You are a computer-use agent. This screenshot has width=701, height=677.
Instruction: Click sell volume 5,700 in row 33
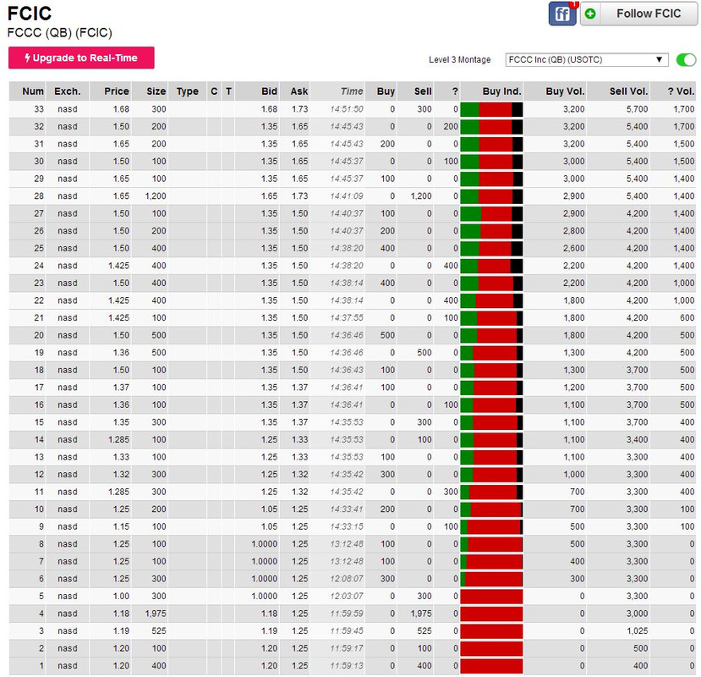[x=637, y=109]
